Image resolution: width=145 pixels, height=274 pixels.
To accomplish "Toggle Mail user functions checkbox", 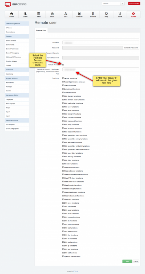I will click(63, 107).
